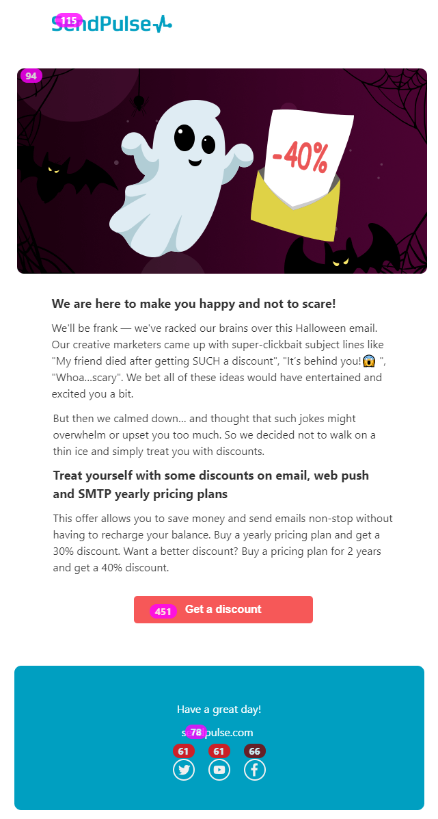Click the "Have a great day!" footer text

(x=219, y=710)
